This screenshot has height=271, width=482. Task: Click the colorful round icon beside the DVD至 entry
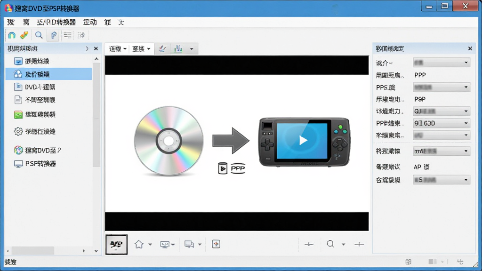tap(18, 150)
